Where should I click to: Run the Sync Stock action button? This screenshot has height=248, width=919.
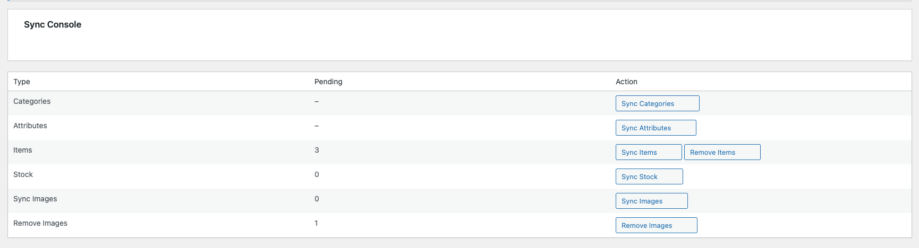[x=649, y=176]
